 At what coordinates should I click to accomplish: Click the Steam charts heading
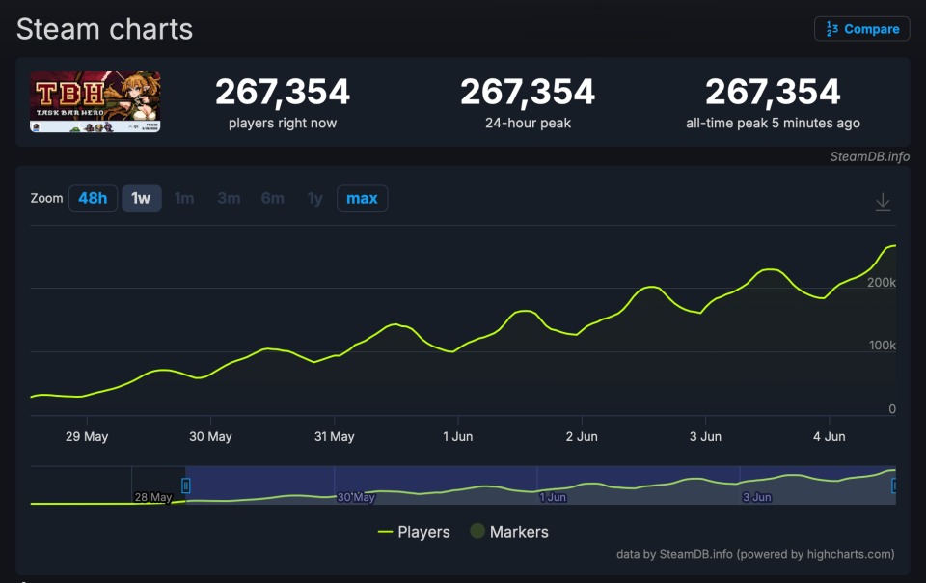pos(104,30)
